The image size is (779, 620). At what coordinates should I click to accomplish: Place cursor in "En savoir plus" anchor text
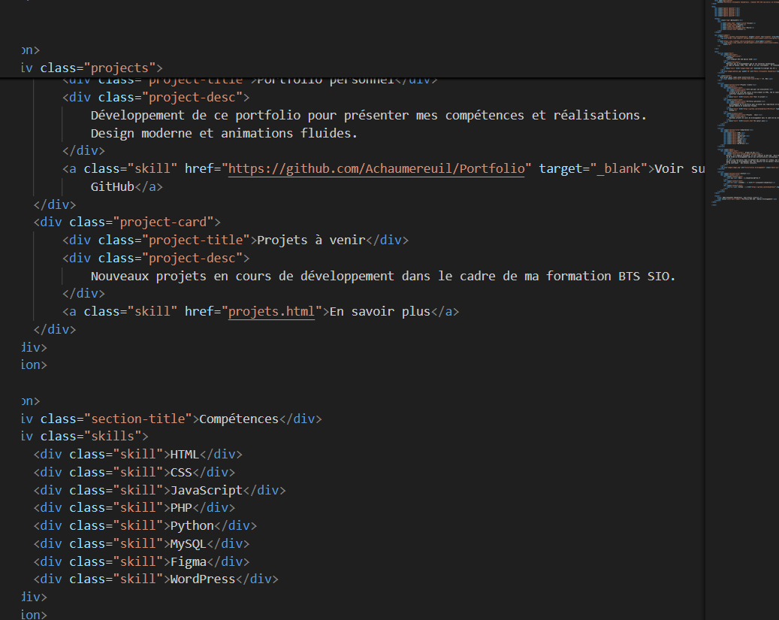click(x=379, y=311)
